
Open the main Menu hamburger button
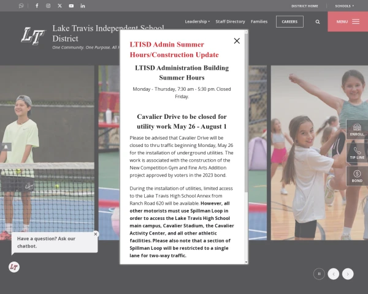(348, 21)
